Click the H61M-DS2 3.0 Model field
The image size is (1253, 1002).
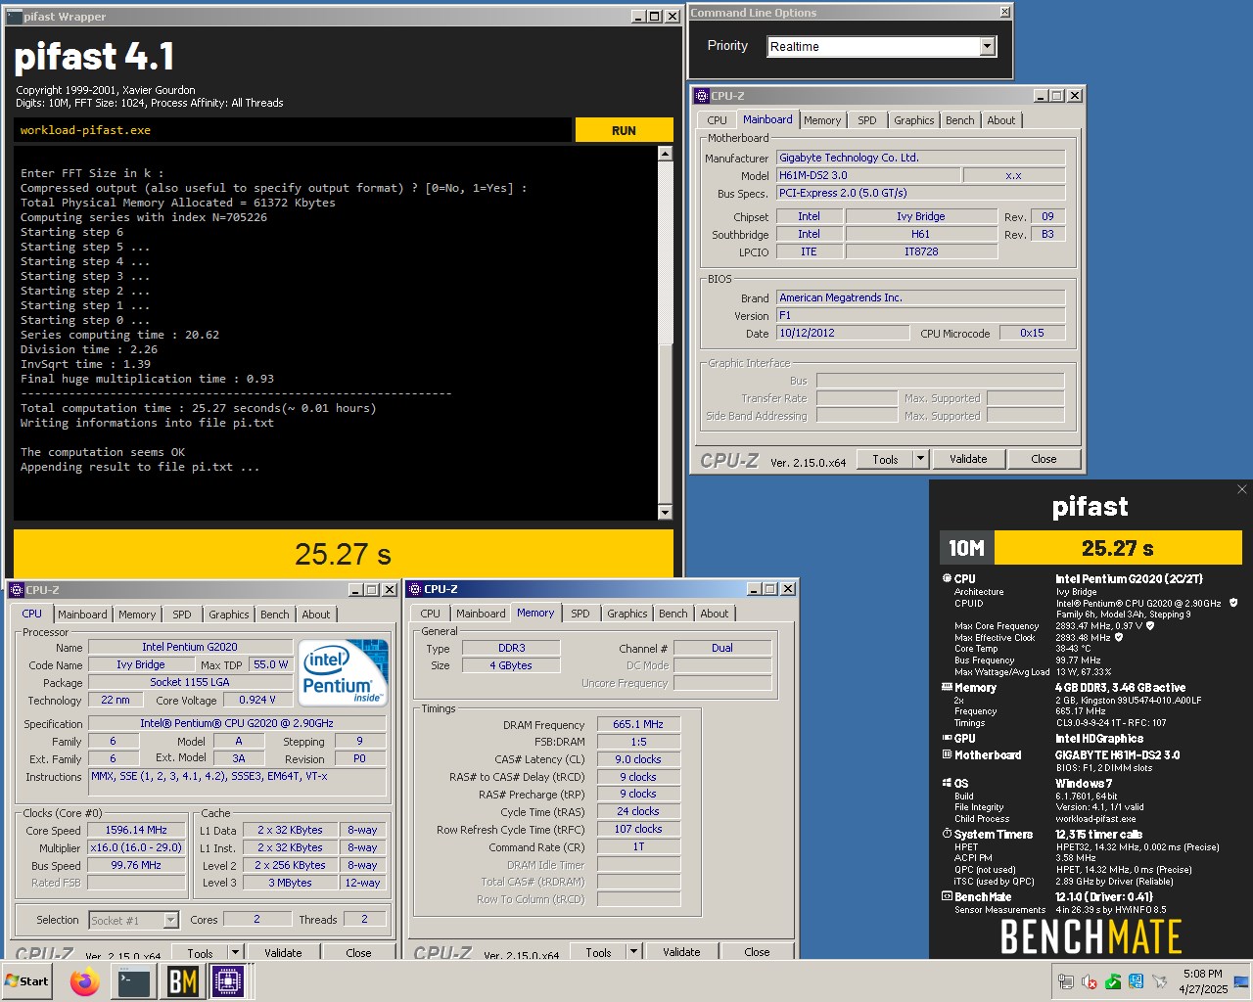pos(867,175)
